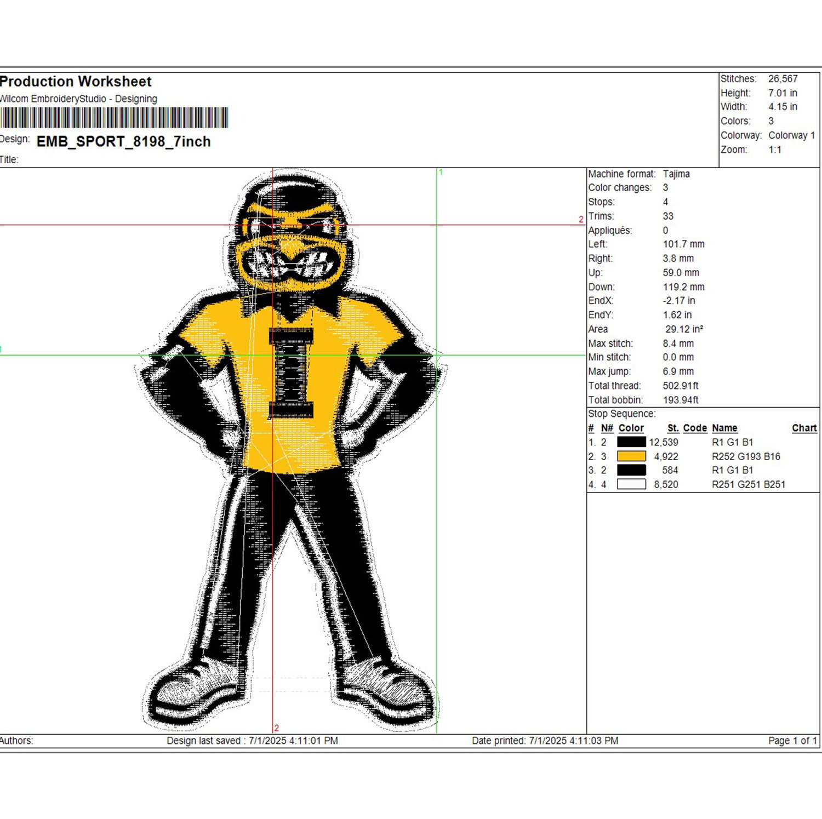Click the max jump value '6.9 mm'

[678, 371]
